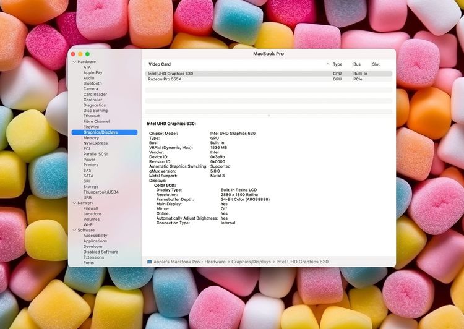Click Graphics/Displays in the path bar
This screenshot has width=464, height=329.
tap(251, 262)
